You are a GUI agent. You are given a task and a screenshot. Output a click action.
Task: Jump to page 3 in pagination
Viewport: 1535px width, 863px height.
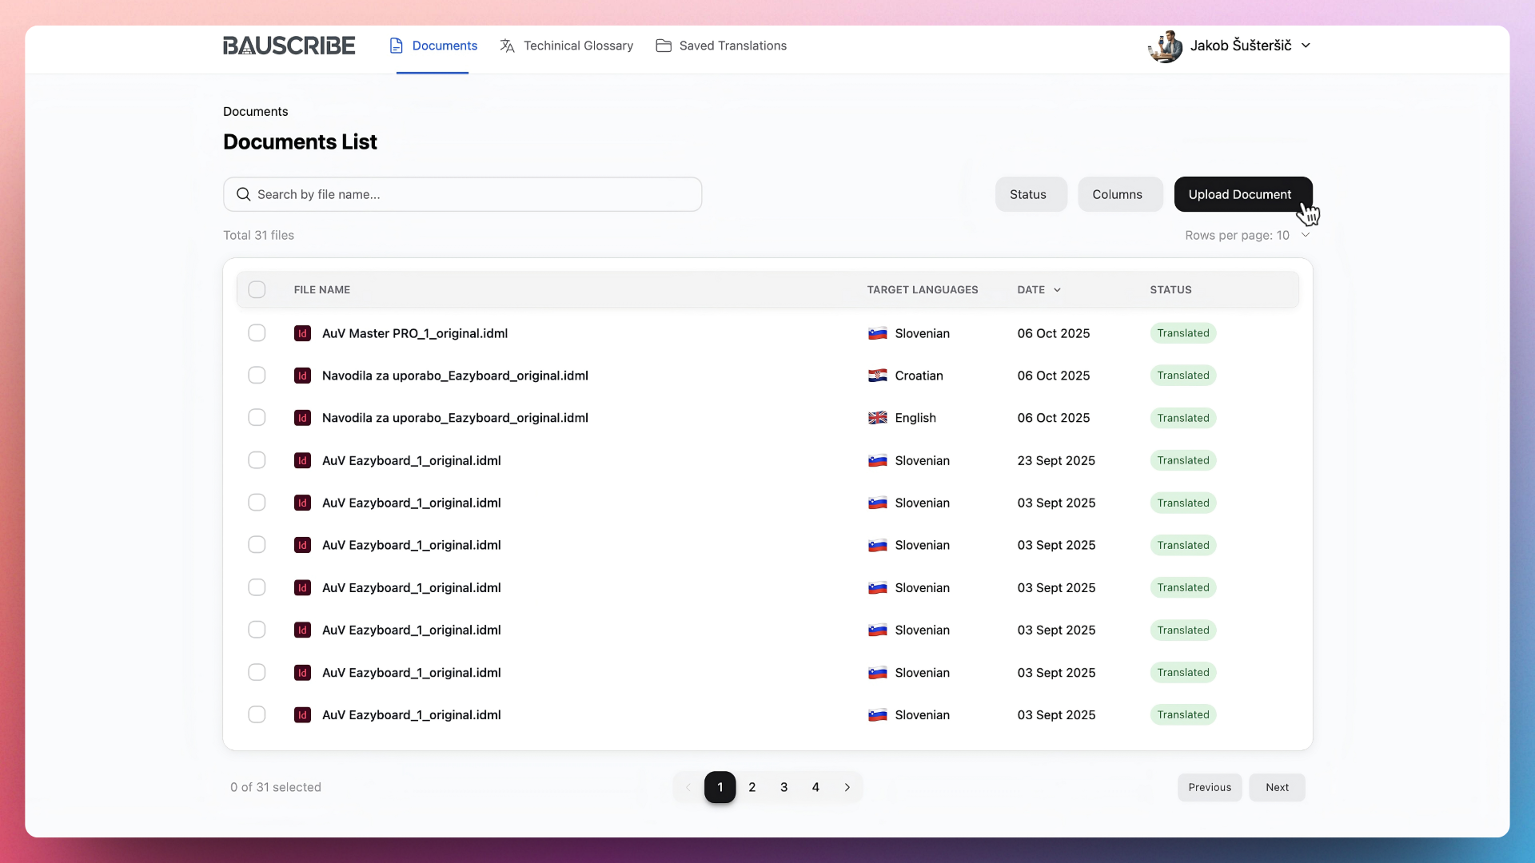tap(783, 787)
